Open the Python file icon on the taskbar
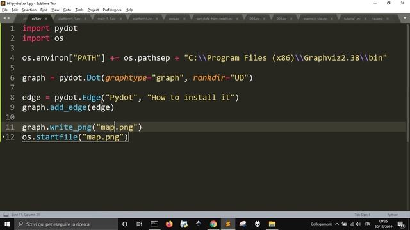Screen dimensions: 410x230 click(184, 224)
